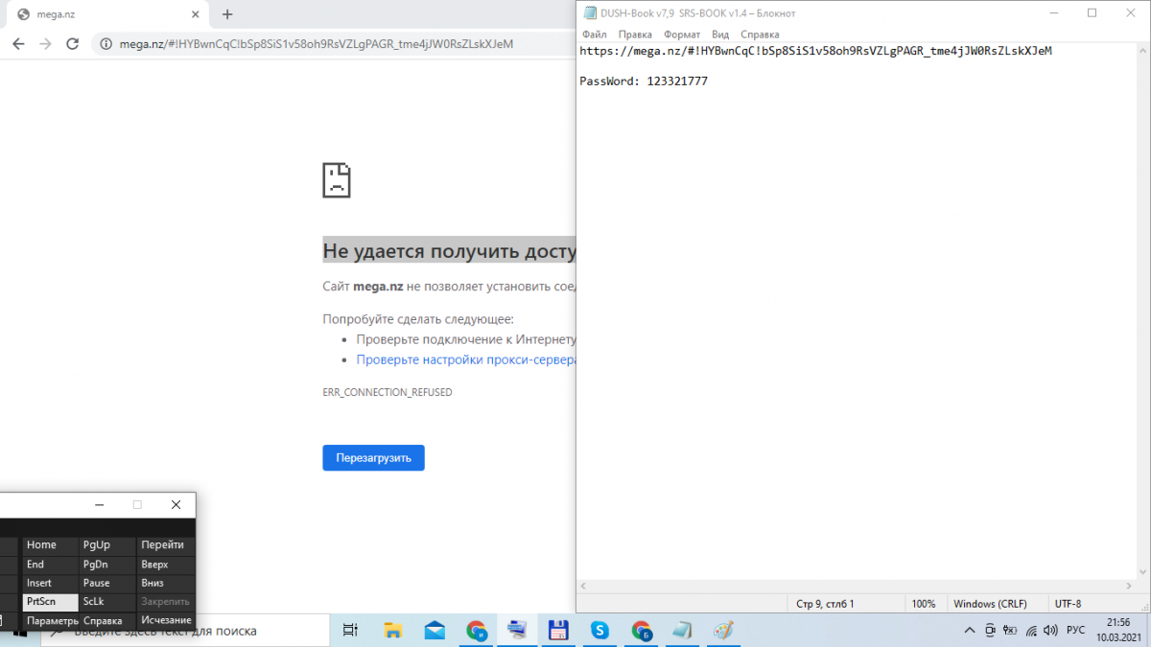Open a new Chrome tab with the plus icon
The height and width of the screenshot is (647, 1151).
[x=227, y=14]
